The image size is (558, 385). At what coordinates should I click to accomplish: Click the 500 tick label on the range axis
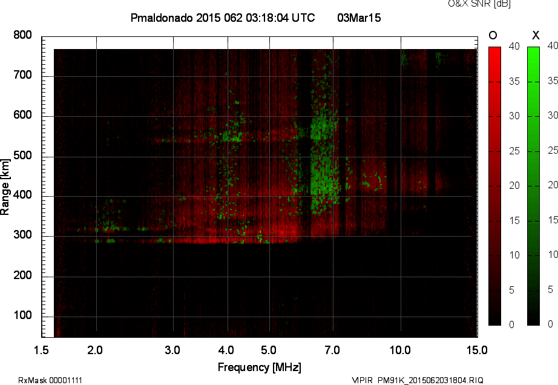pos(22,156)
